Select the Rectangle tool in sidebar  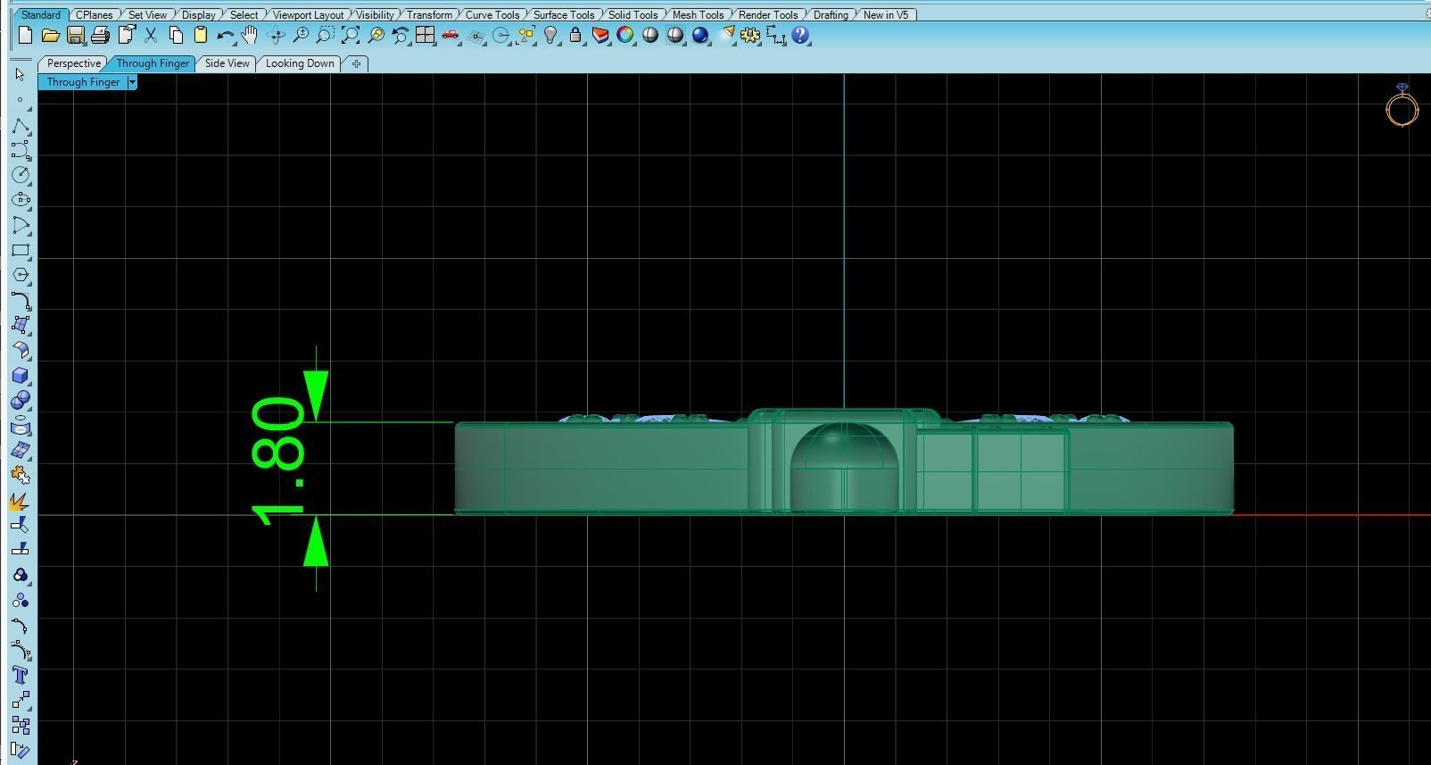pos(21,250)
